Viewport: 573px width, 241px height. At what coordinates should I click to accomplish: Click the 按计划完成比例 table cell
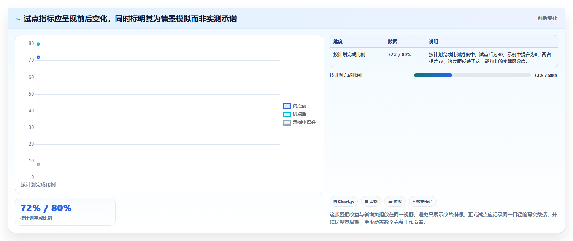pos(349,55)
